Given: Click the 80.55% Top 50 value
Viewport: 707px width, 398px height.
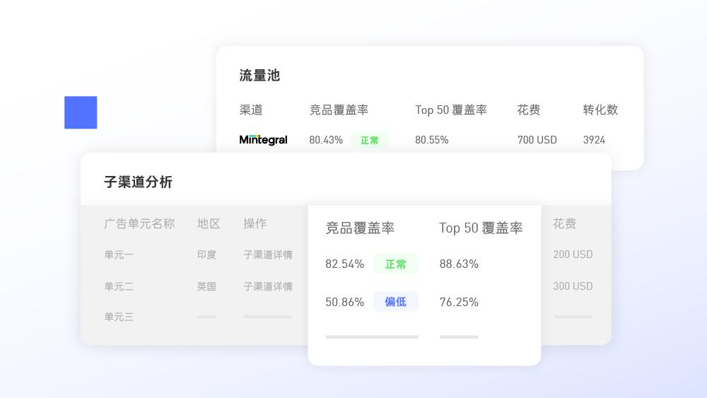Looking at the screenshot, I should 431,140.
